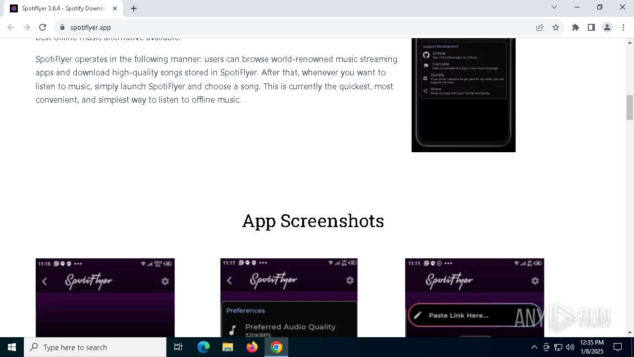Show hidden system tray icons

(x=534, y=347)
